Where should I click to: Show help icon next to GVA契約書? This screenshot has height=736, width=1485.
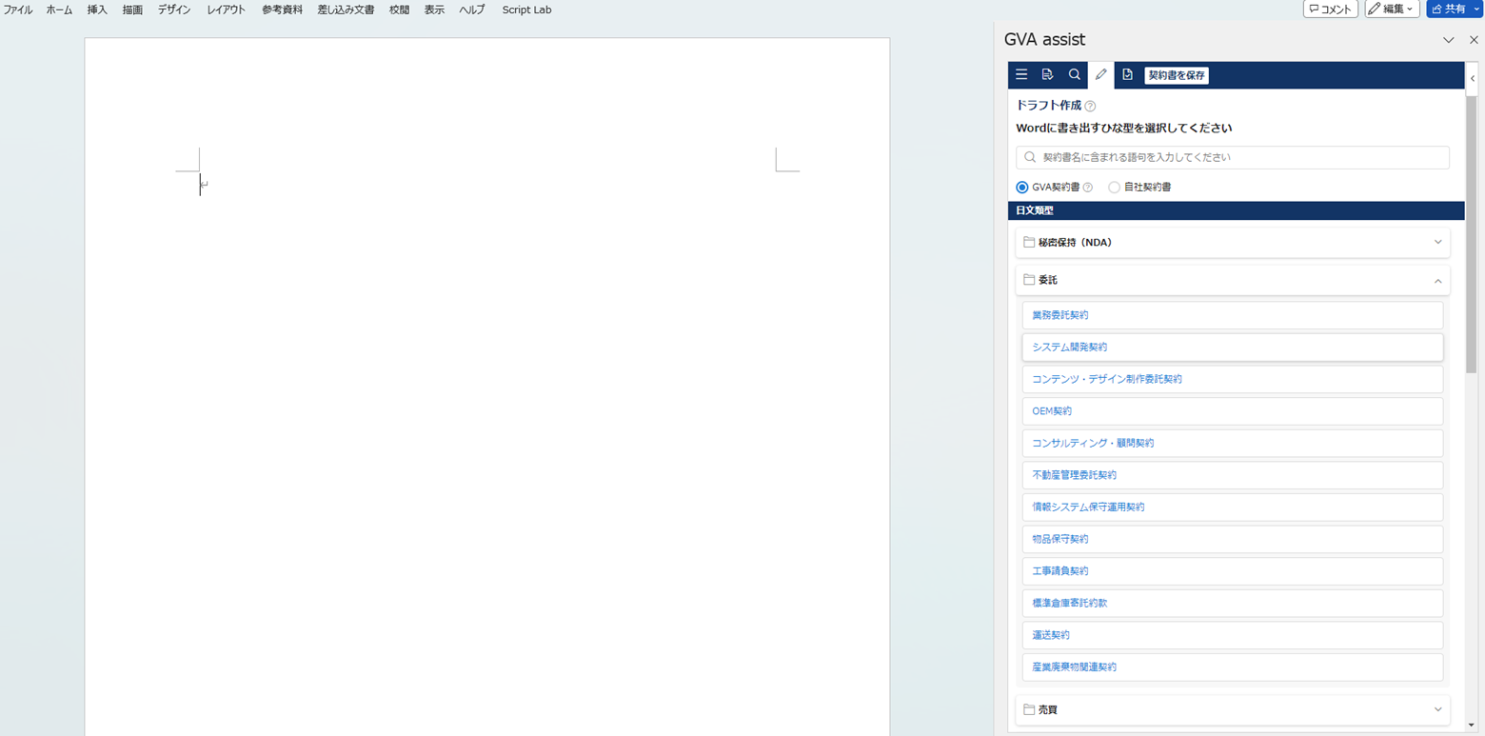[x=1088, y=188]
